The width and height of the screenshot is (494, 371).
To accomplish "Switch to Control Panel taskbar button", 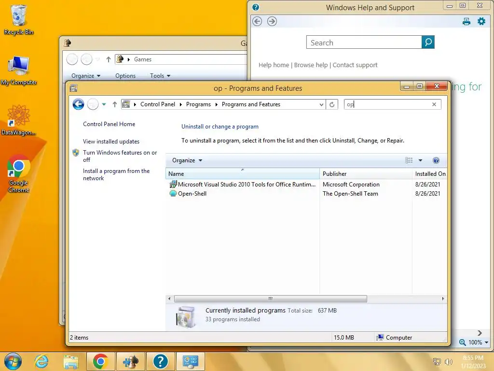I will click(x=190, y=361).
